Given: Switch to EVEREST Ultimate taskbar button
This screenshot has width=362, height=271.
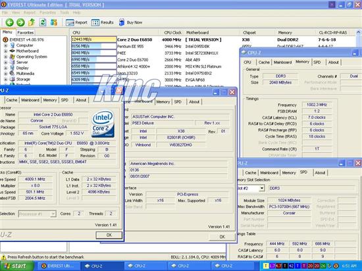Looking at the screenshot, I should point(59,266).
